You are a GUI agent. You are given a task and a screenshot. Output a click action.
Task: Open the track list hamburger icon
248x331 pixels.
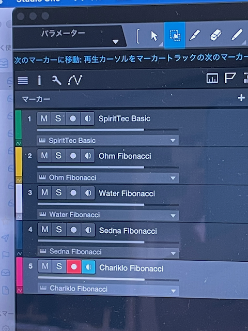point(23,81)
